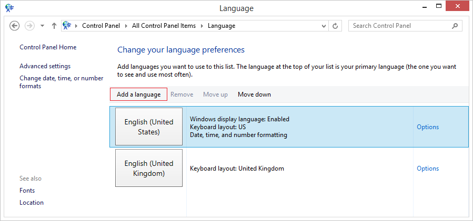Close the Language window
This screenshot has height=221, width=473.
(458, 6)
